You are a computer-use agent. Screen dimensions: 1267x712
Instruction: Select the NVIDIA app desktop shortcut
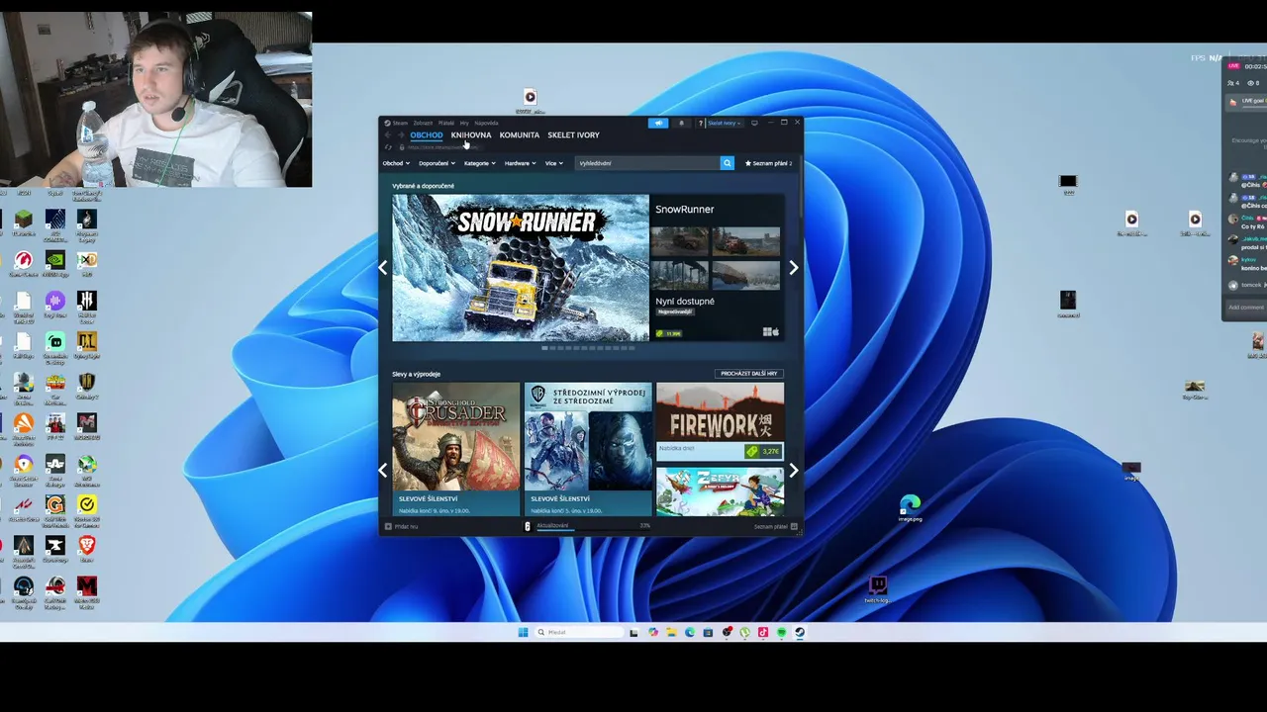(54, 263)
